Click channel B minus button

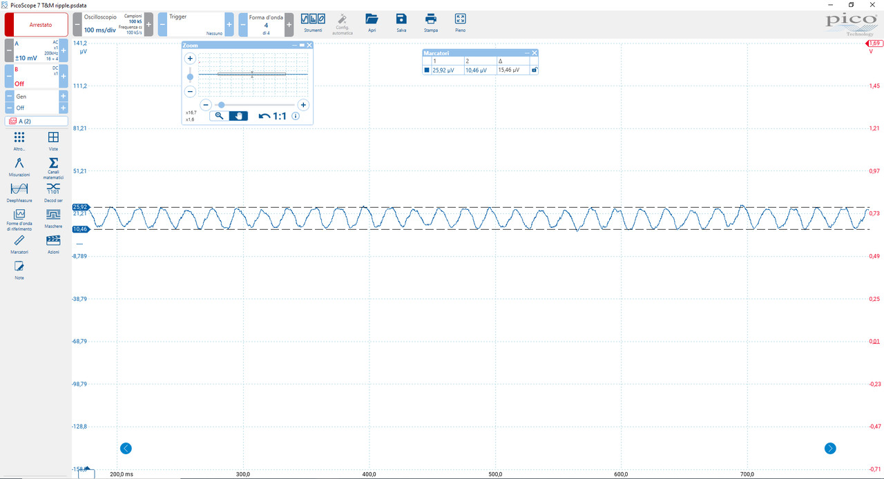(9, 76)
